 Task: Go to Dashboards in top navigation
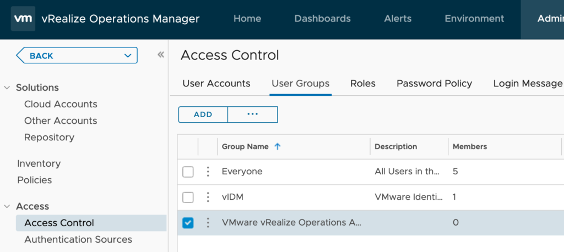coord(322,19)
